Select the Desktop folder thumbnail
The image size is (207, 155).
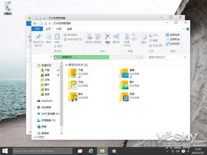pos(124,74)
